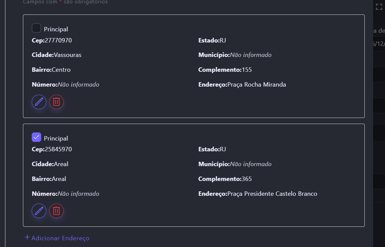The height and width of the screenshot is (247, 385).
Task: Click the Bairro Centro field
Action: tap(61, 70)
